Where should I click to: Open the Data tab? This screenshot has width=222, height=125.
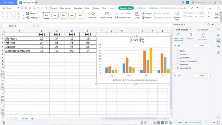tap(87, 8)
